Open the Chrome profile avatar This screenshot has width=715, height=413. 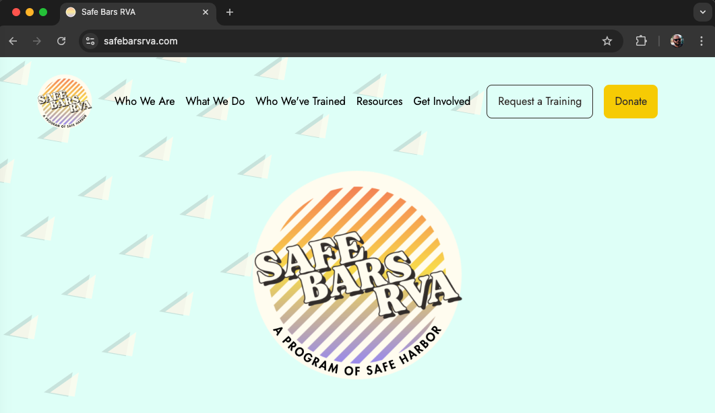(x=677, y=41)
